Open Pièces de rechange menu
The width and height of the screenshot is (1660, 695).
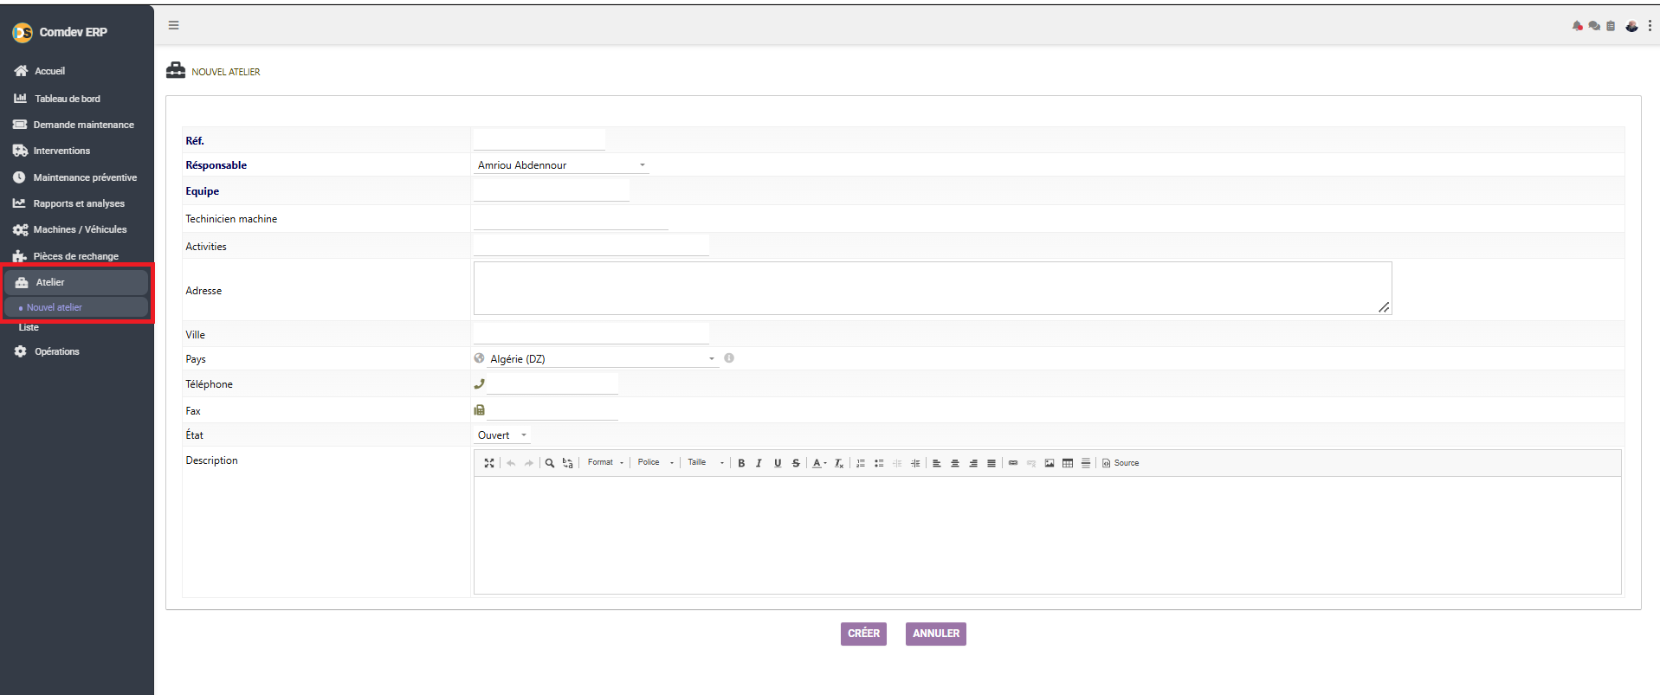click(77, 256)
